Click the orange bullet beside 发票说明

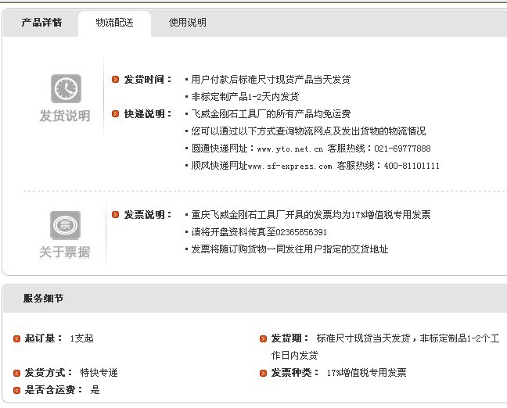(116, 215)
